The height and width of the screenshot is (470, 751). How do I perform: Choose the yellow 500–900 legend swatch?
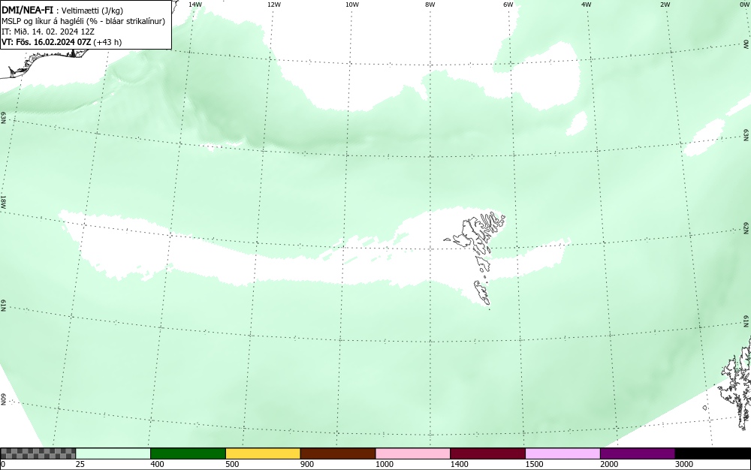point(263,453)
